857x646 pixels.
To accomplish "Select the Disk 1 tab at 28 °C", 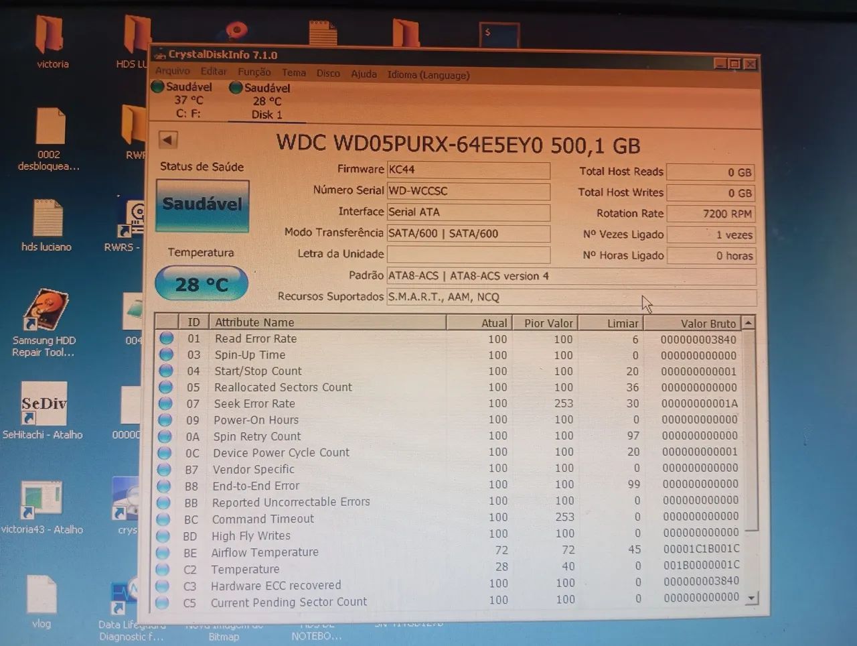I will point(266,101).
